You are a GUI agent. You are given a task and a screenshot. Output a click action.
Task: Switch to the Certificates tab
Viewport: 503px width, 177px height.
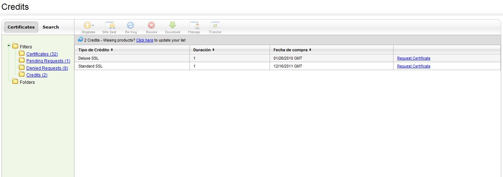tap(21, 27)
